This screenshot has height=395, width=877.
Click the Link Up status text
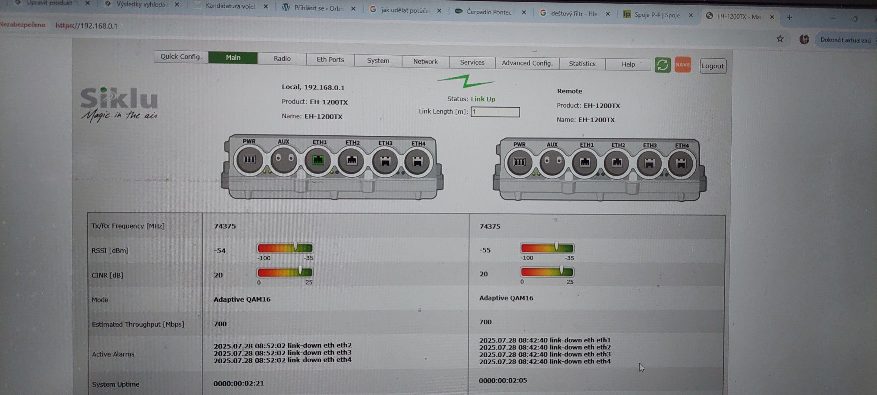(x=483, y=99)
